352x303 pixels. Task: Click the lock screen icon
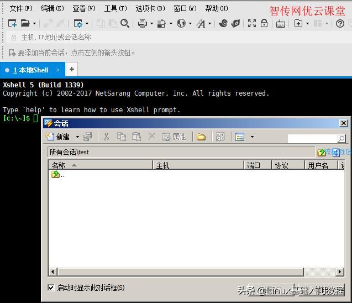264,23
